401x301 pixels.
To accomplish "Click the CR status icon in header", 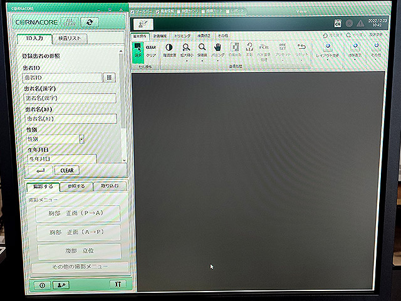I will click(x=338, y=23).
